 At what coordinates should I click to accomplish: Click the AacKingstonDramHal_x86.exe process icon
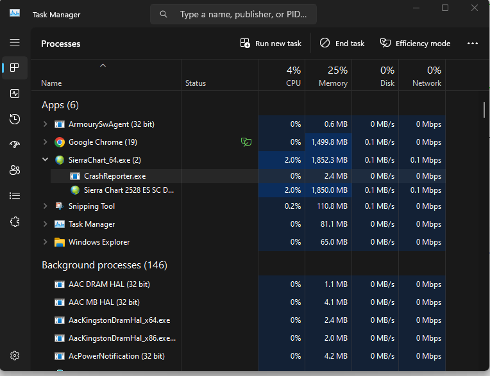click(60, 338)
